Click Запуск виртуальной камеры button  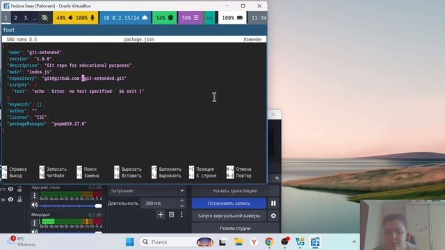pos(229,216)
